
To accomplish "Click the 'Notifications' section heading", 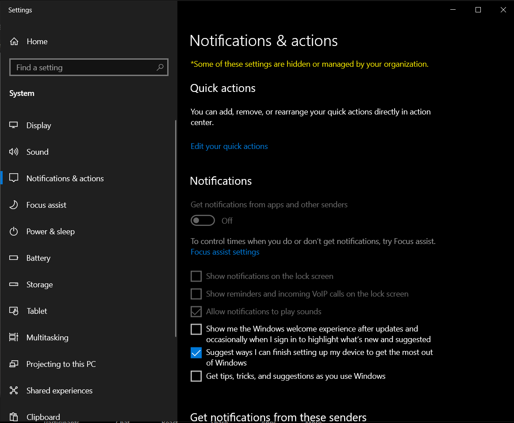I will [221, 181].
